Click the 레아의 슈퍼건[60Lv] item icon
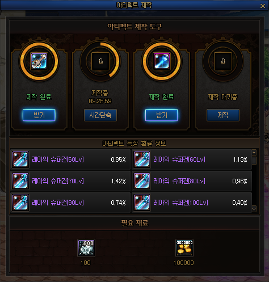This screenshot has height=282, width=269. click(x=142, y=159)
